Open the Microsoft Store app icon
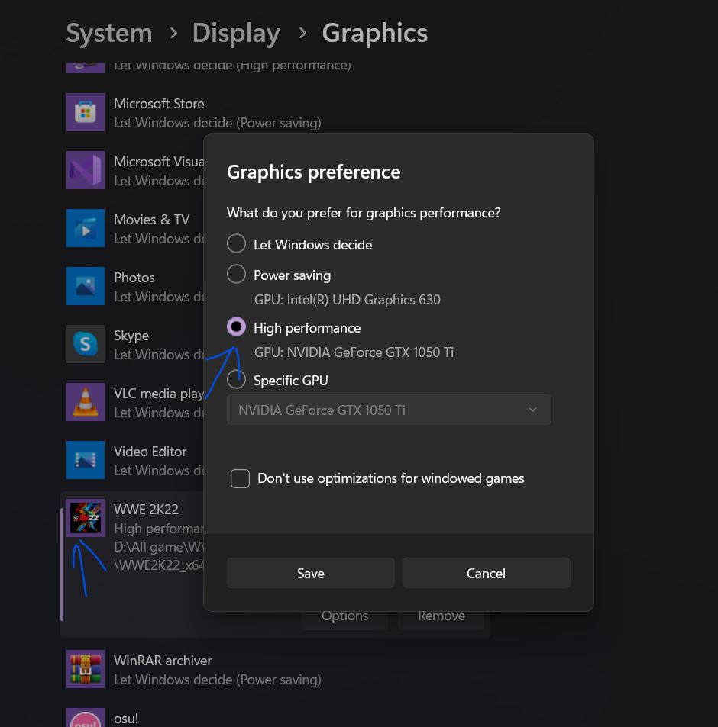This screenshot has width=718, height=727. point(86,112)
